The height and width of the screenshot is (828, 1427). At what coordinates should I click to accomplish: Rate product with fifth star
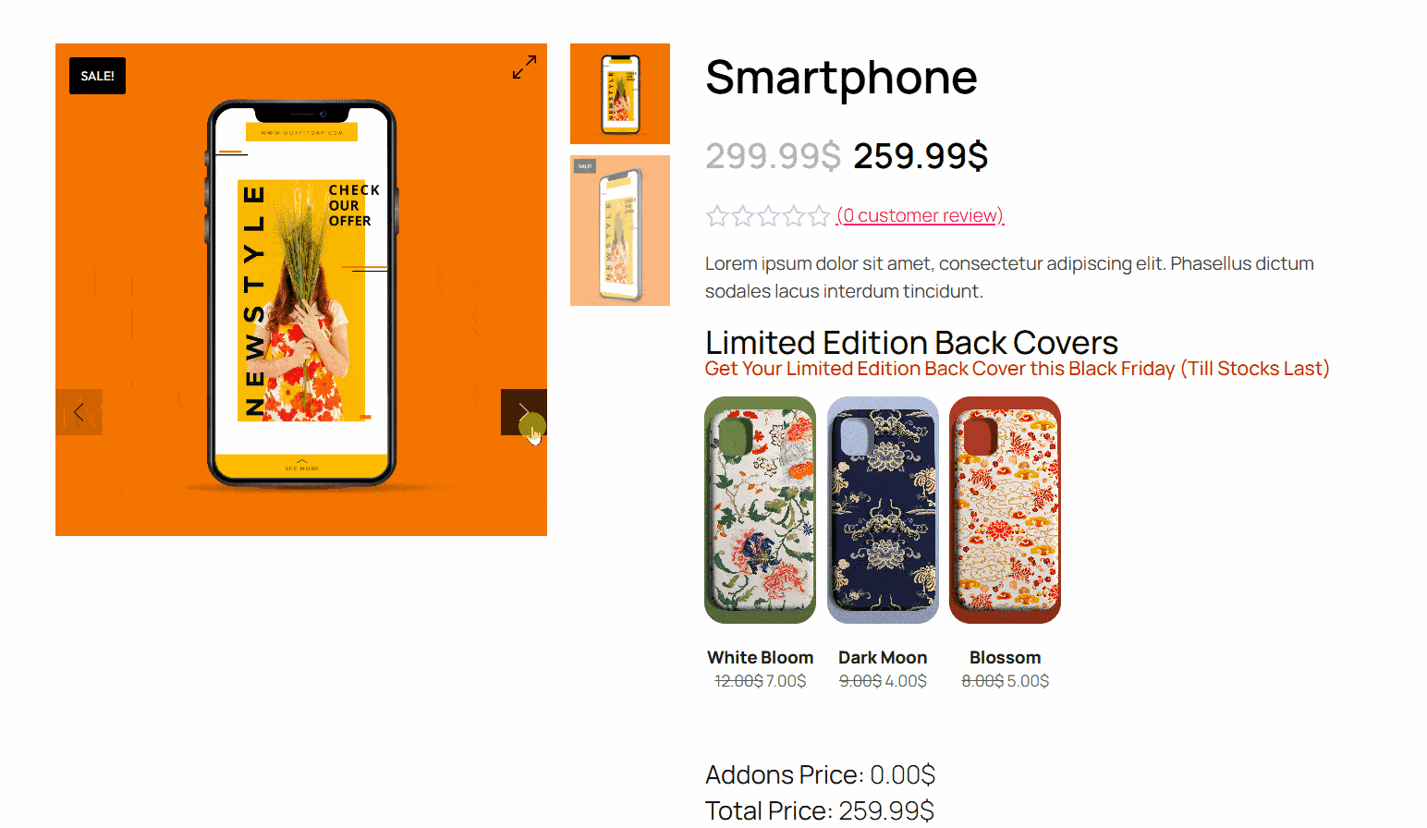click(x=819, y=216)
